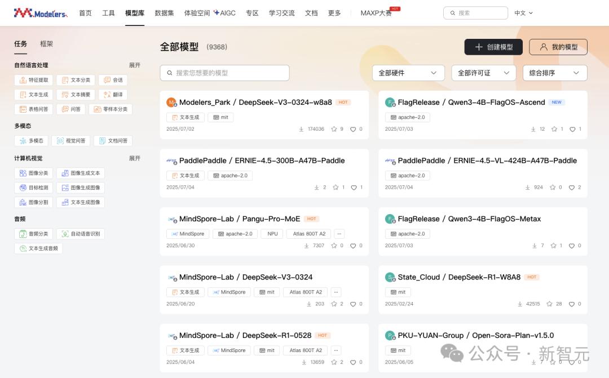Open the MAXP大赛 nav link
609x378 pixels.
[376, 13]
